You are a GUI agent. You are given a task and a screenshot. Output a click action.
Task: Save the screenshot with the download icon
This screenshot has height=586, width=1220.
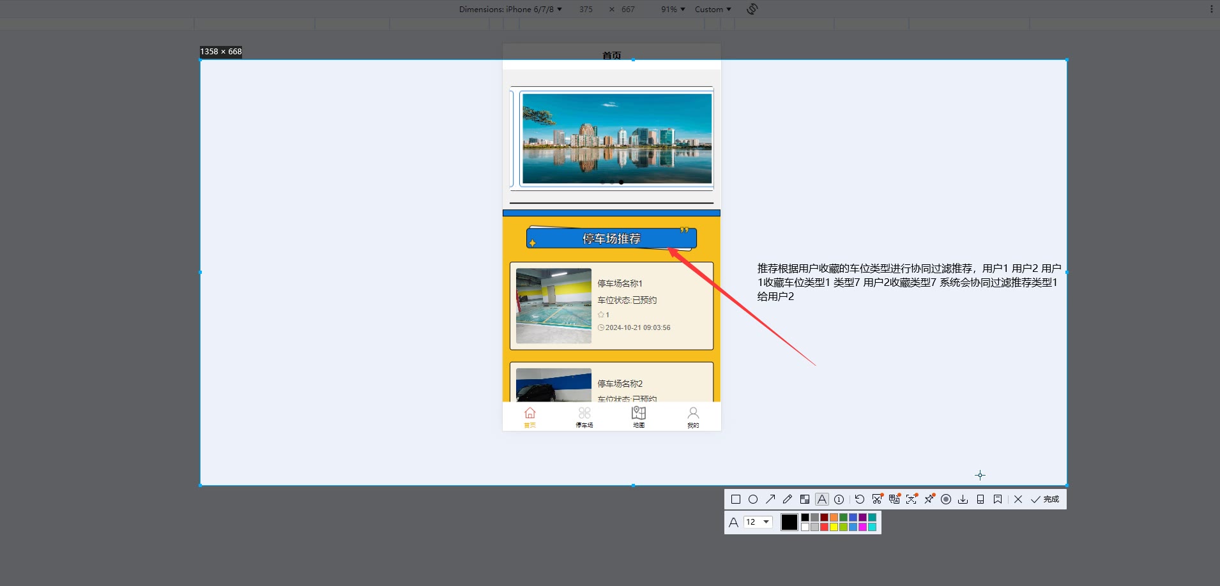click(963, 499)
